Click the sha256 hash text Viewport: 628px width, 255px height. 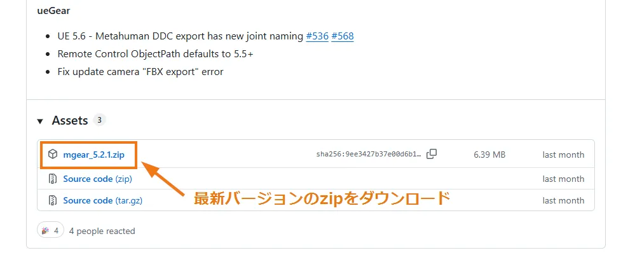(x=369, y=155)
